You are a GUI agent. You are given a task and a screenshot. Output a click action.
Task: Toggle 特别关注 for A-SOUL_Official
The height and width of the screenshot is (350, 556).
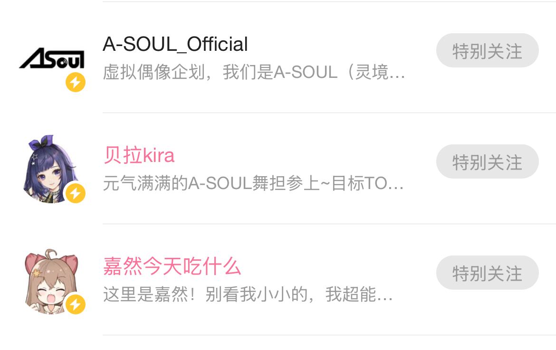pyautogui.click(x=487, y=51)
